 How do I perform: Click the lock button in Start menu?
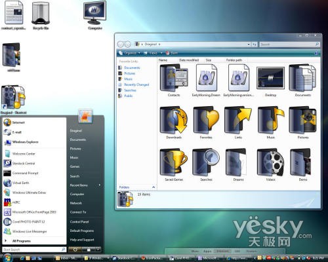click(x=89, y=249)
